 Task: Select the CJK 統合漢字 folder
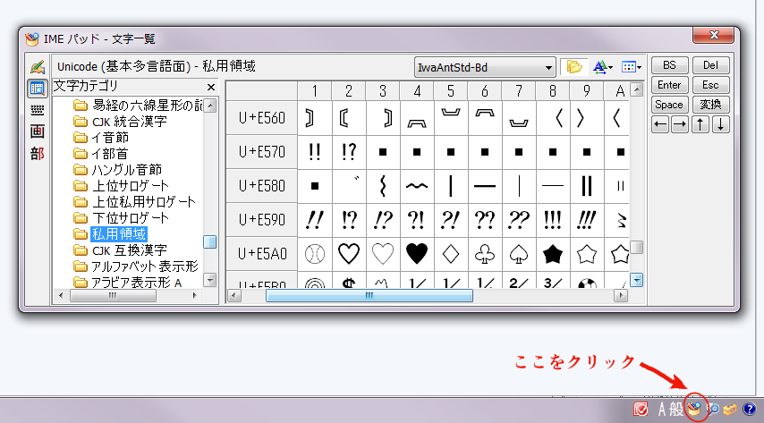tap(129, 122)
